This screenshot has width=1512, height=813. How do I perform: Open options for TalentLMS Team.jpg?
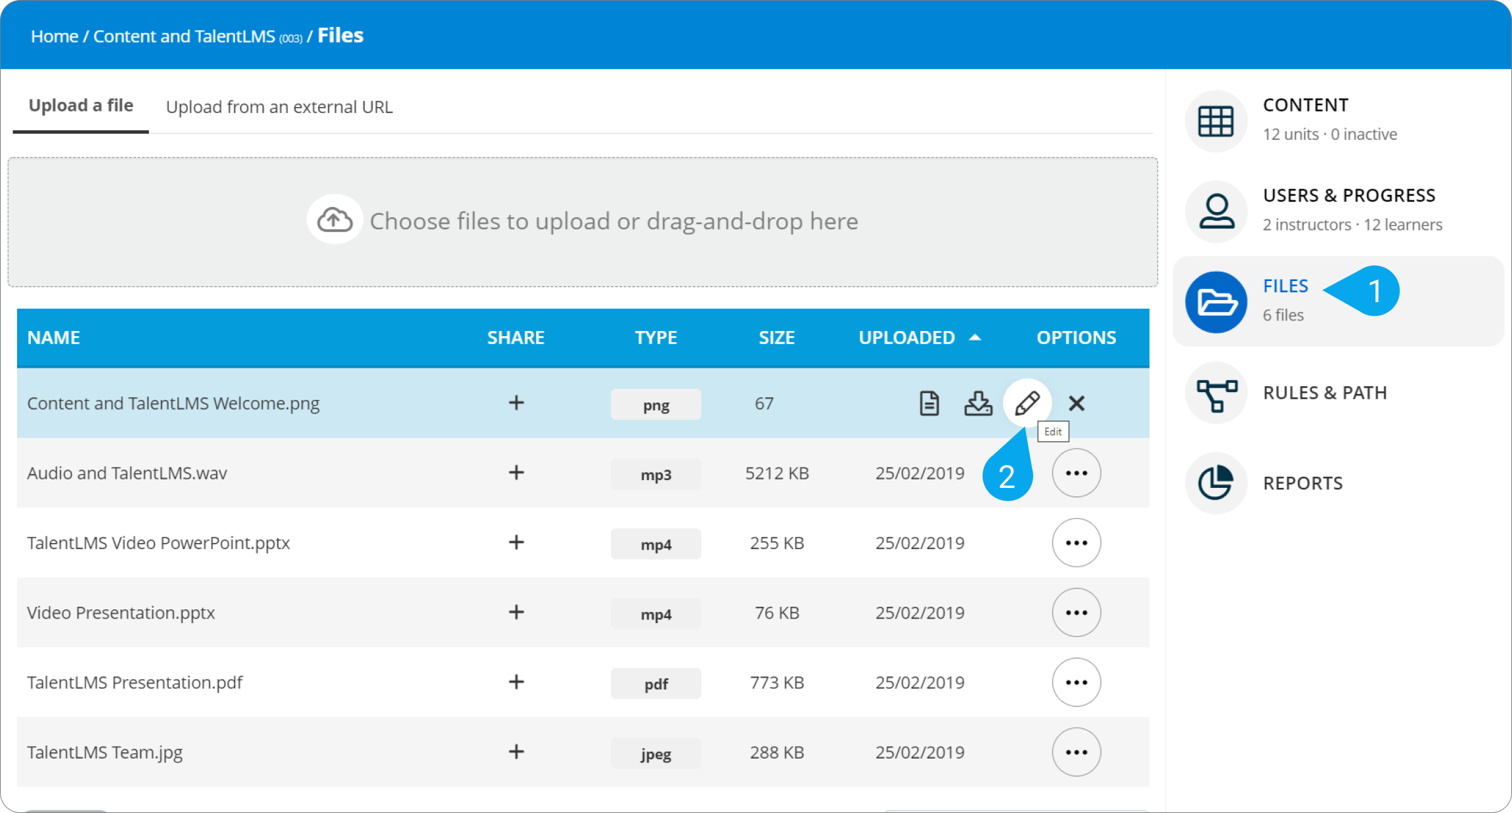(x=1077, y=752)
